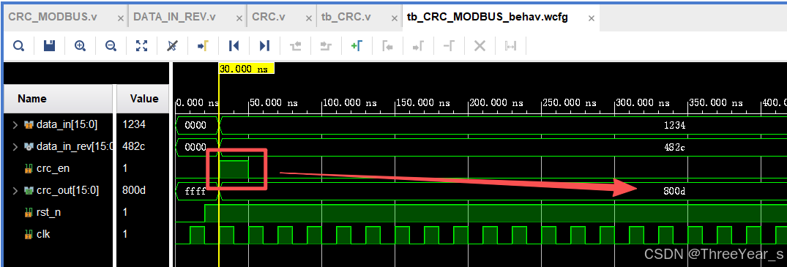
Task: Click the 50.000 ns ruler mark
Action: 275,103
